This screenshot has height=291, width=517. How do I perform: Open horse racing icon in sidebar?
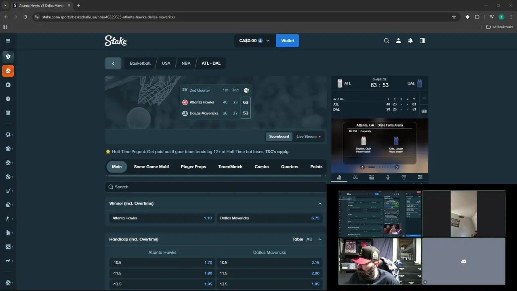pos(8,261)
